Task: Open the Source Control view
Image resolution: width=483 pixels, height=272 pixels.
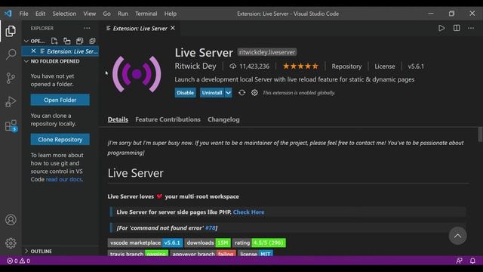Action: pos(11,78)
